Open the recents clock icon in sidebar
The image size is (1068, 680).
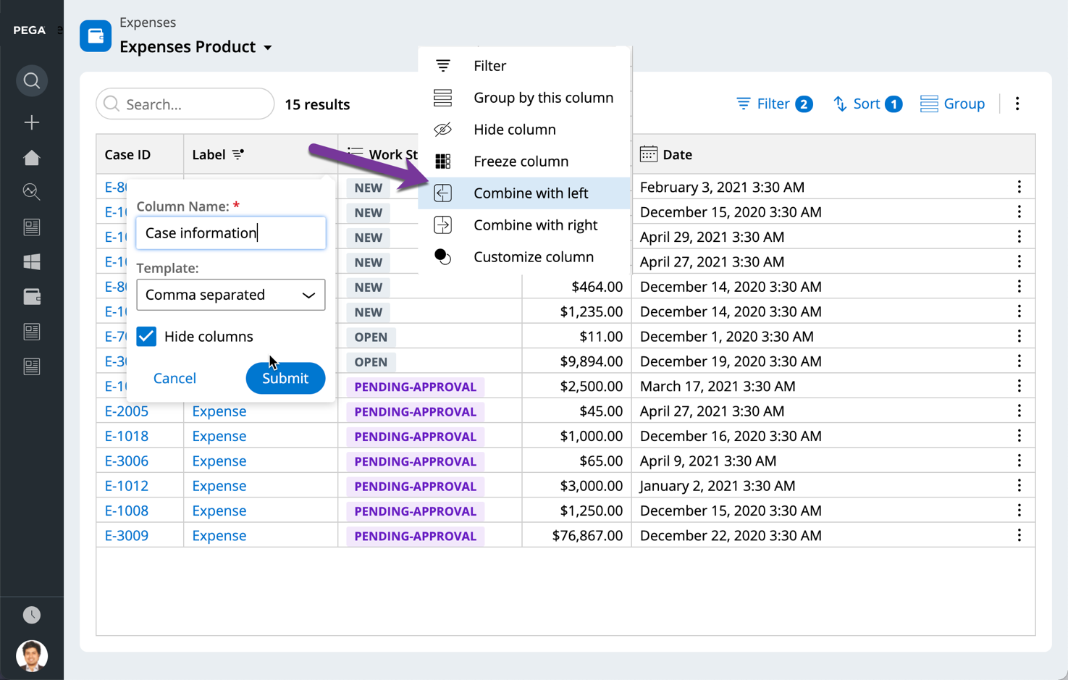pyautogui.click(x=31, y=615)
